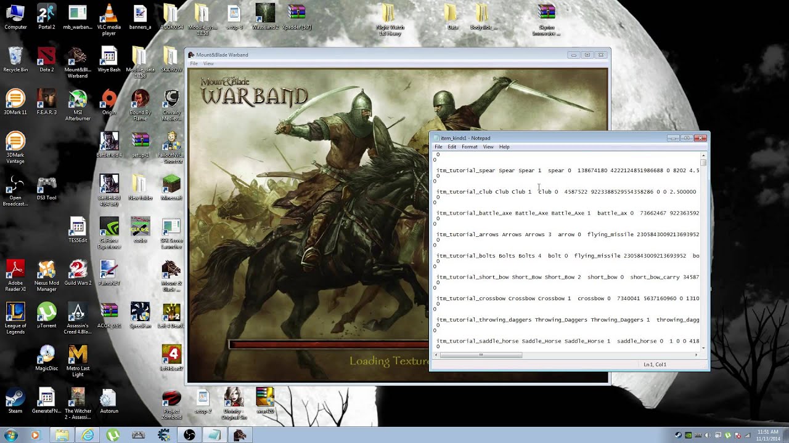Switch to Mount&Blade Warband taskbar button
The image size is (789, 443).
point(240,435)
